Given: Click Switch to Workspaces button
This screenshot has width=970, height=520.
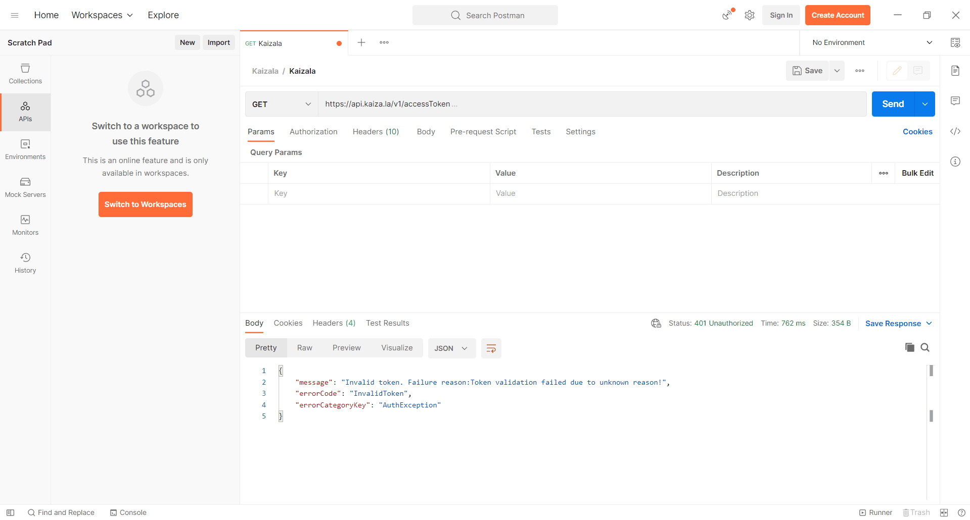Looking at the screenshot, I should [x=146, y=204].
